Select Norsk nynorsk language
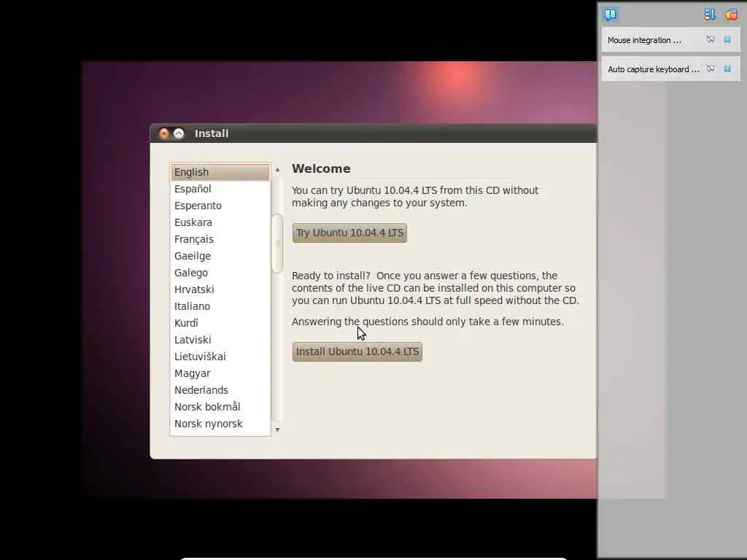Screen dimensions: 747x560 click(x=220, y=424)
